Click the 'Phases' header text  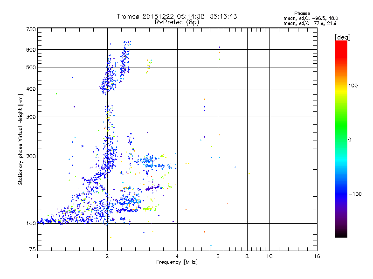coord(302,13)
